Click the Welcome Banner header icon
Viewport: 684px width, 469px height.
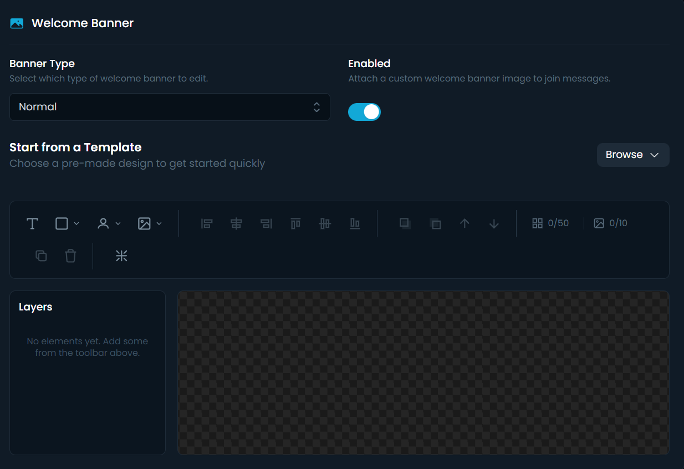pos(16,23)
